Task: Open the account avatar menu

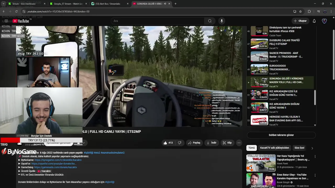Action: 324,21
